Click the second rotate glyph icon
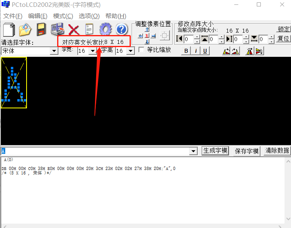The image size is (291, 228). tap(235, 51)
